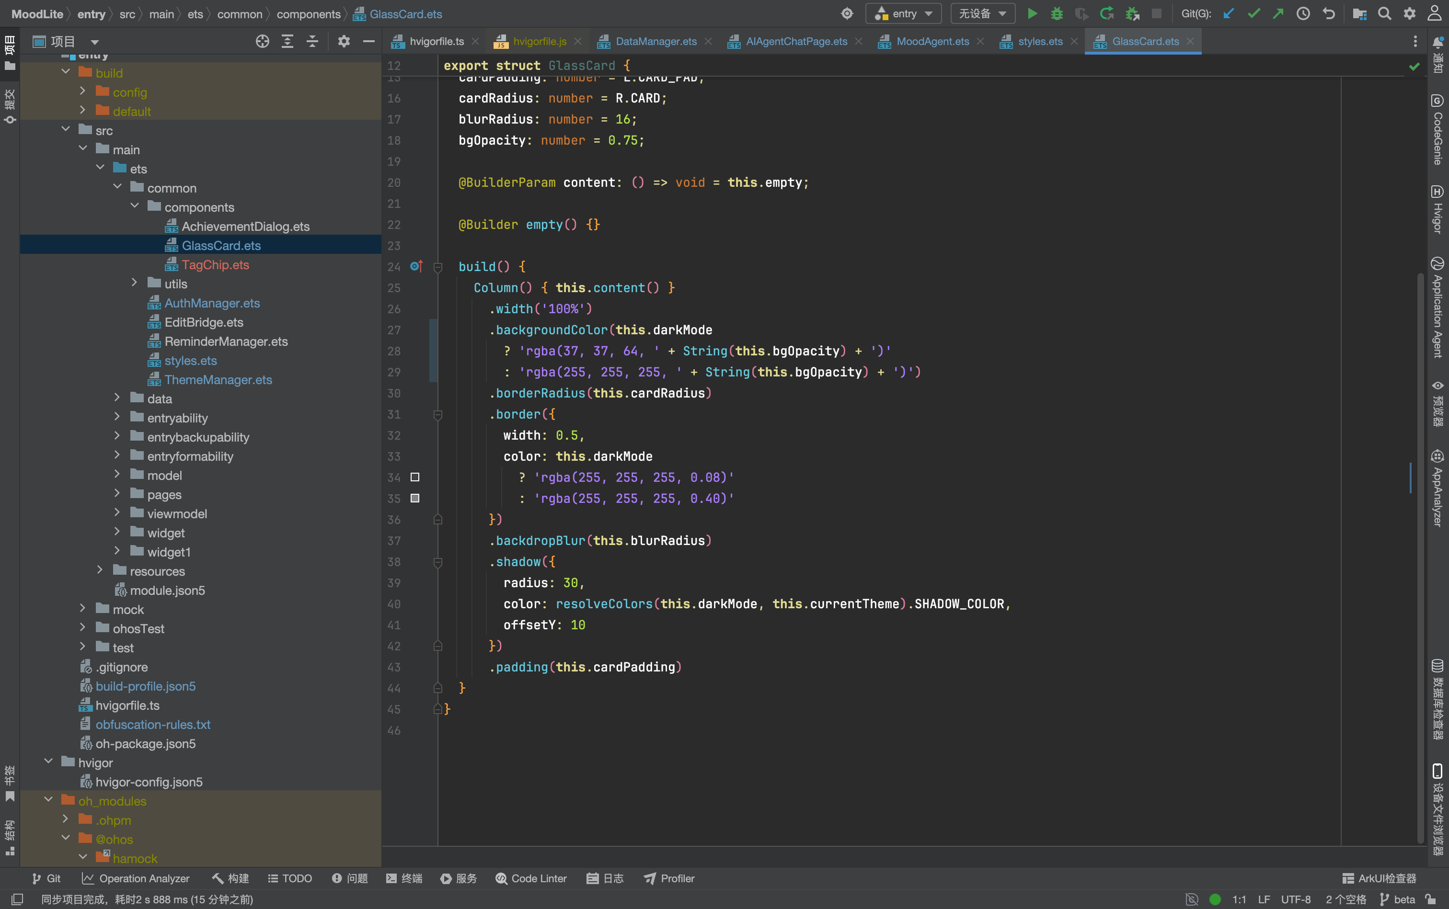The height and width of the screenshot is (909, 1449).
Task: Open the tab list three-dot menu
Action: [x=1415, y=42]
